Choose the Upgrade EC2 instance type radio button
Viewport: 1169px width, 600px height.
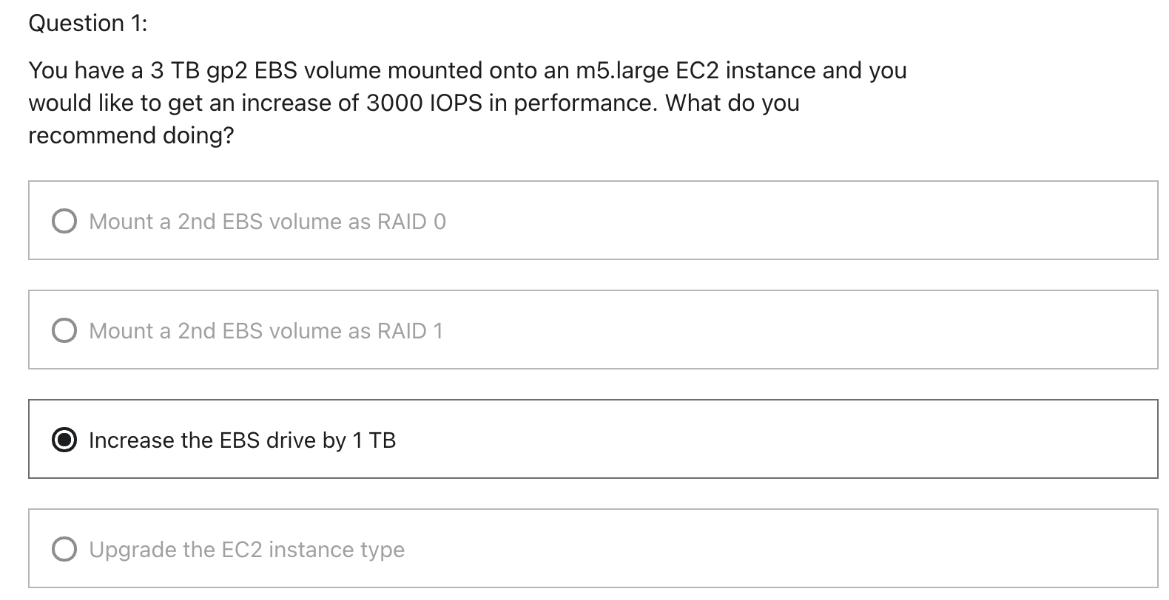pyautogui.click(x=64, y=549)
